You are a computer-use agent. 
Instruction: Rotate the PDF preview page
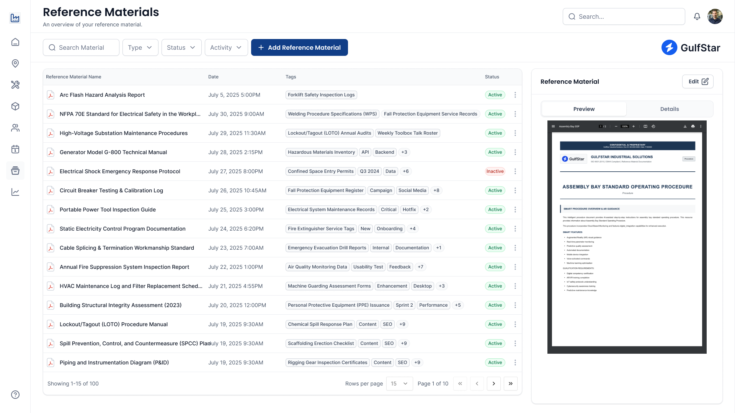(653, 126)
